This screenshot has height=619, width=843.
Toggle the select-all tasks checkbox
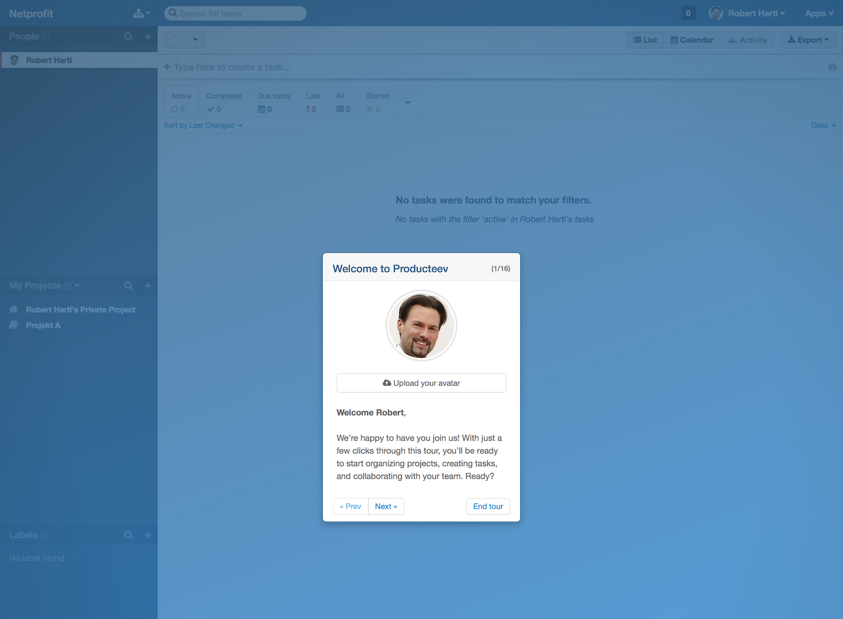tap(175, 40)
